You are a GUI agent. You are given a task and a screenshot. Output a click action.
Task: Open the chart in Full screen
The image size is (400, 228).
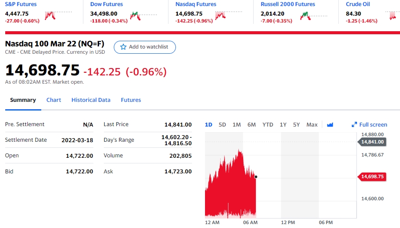coord(369,125)
